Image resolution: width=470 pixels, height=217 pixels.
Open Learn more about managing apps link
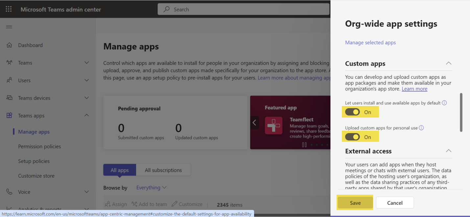(294, 78)
